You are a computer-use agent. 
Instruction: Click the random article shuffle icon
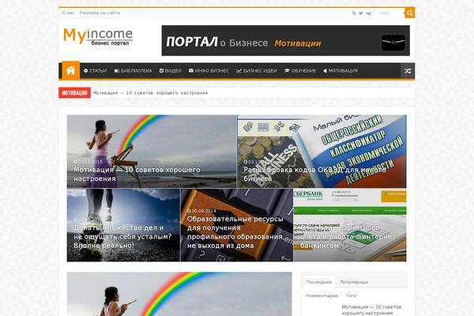tap(408, 71)
